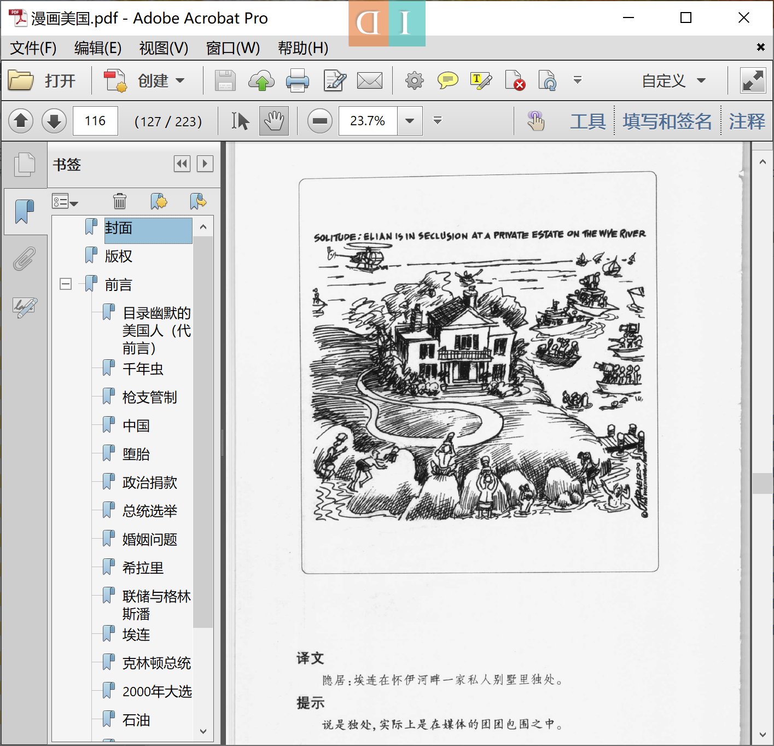The height and width of the screenshot is (746, 774).
Task: Open the 帮助(H) menu
Action: pyautogui.click(x=303, y=48)
